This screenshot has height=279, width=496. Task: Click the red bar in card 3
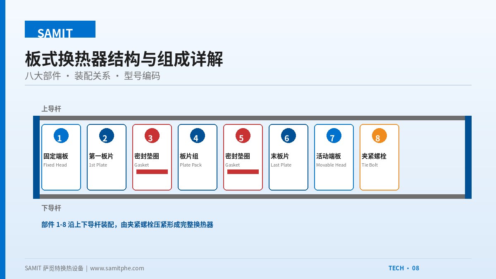point(152,172)
